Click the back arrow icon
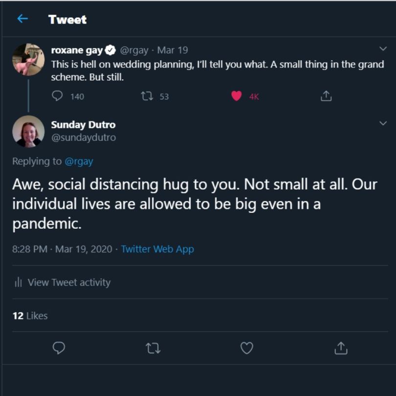This screenshot has width=396, height=396. (22, 19)
